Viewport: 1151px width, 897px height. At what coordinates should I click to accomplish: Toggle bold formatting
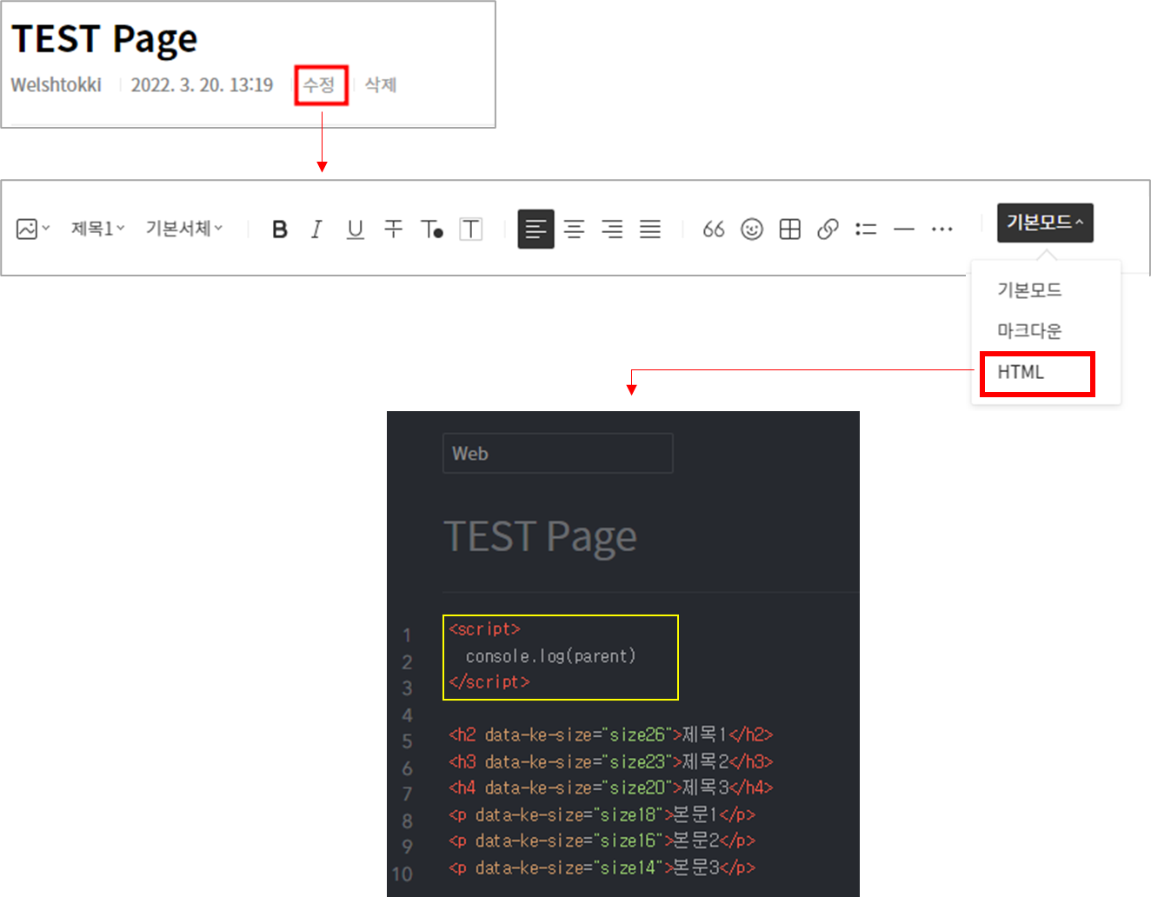(279, 229)
